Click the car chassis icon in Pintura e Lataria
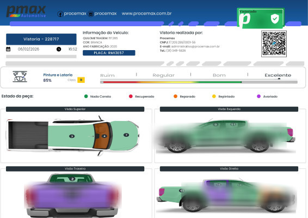 (x=20, y=76)
